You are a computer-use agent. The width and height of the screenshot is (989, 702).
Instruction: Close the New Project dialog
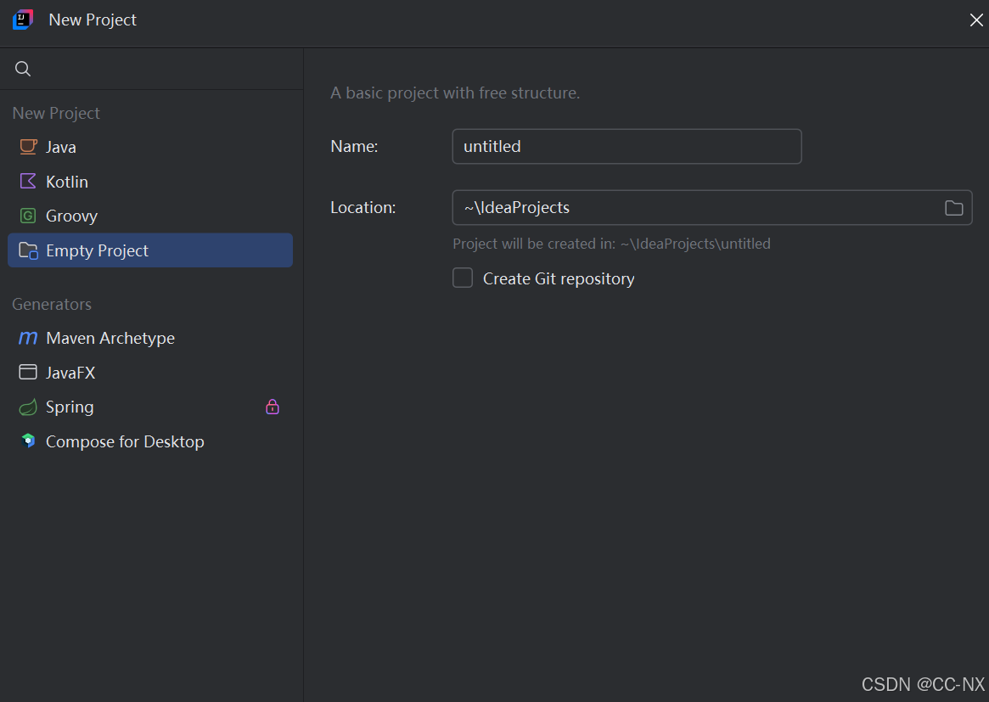pyautogui.click(x=975, y=20)
